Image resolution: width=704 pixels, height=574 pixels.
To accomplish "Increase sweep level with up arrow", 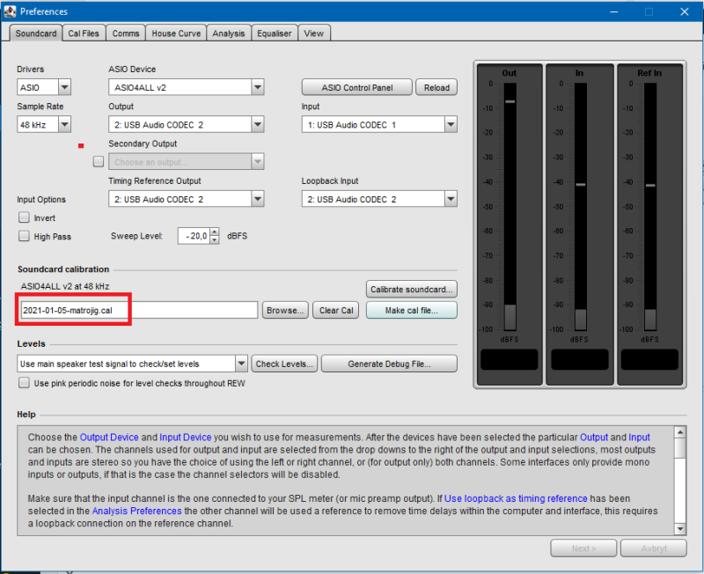I will click(215, 232).
